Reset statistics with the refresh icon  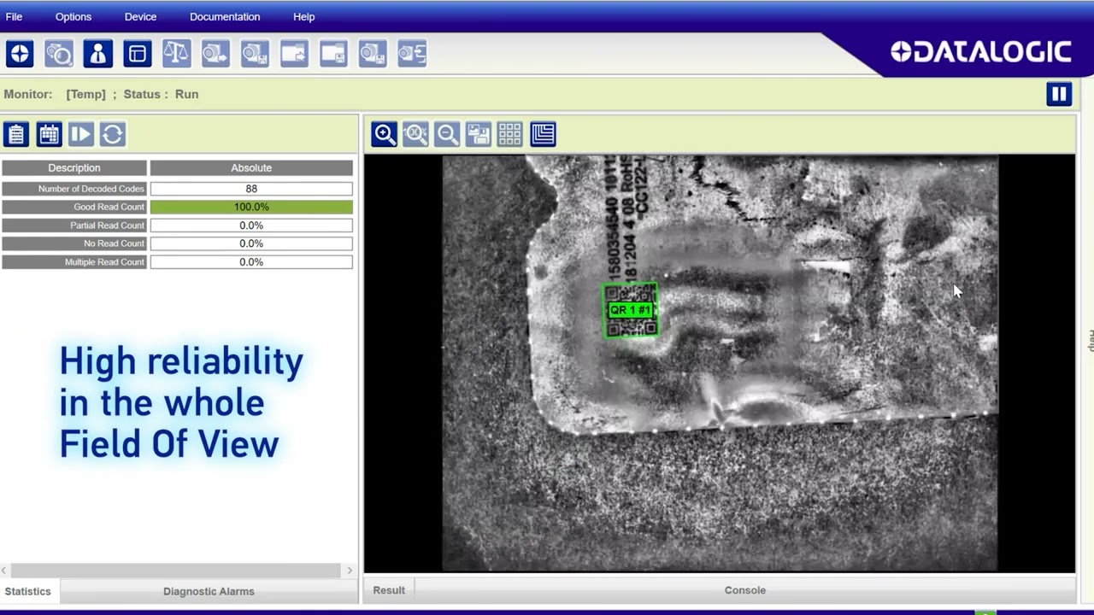113,134
